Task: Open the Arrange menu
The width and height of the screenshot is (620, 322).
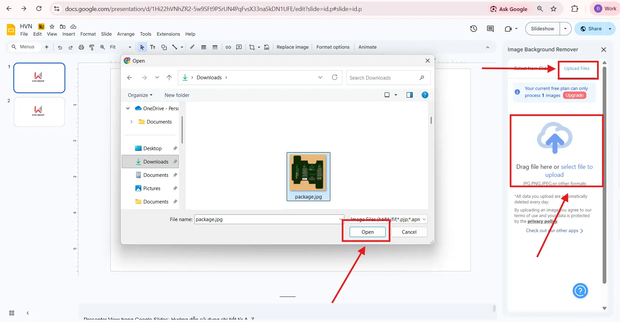Action: click(x=126, y=34)
